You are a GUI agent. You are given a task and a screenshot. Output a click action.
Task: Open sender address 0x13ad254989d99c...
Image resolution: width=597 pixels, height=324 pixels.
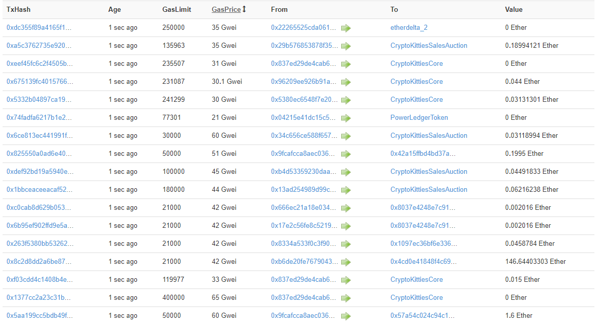coord(304,189)
